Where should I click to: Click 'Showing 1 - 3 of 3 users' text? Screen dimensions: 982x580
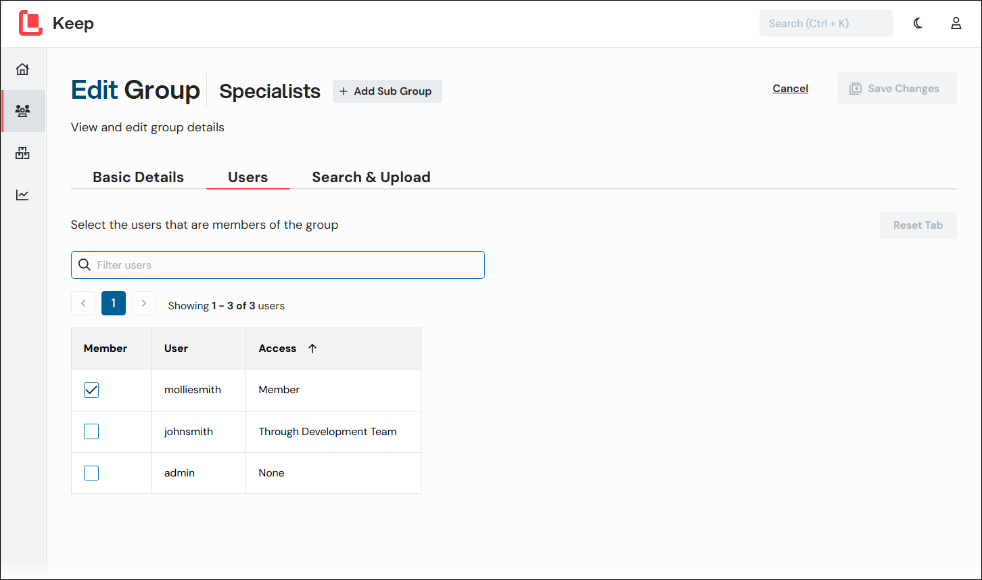226,306
